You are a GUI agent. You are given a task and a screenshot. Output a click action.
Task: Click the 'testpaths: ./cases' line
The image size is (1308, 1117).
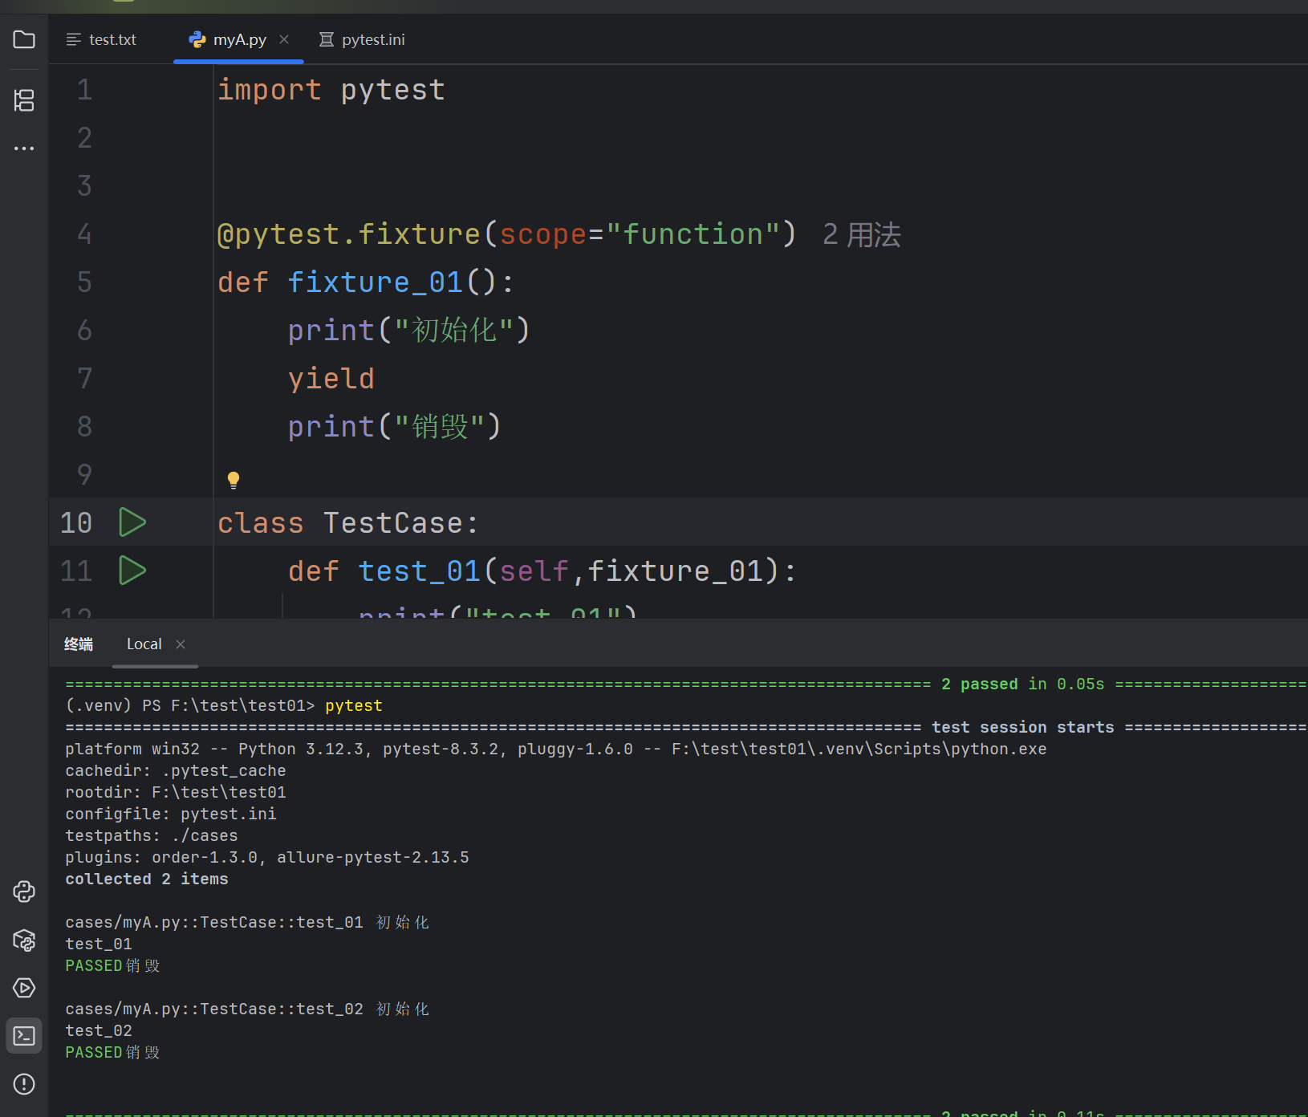click(x=152, y=835)
